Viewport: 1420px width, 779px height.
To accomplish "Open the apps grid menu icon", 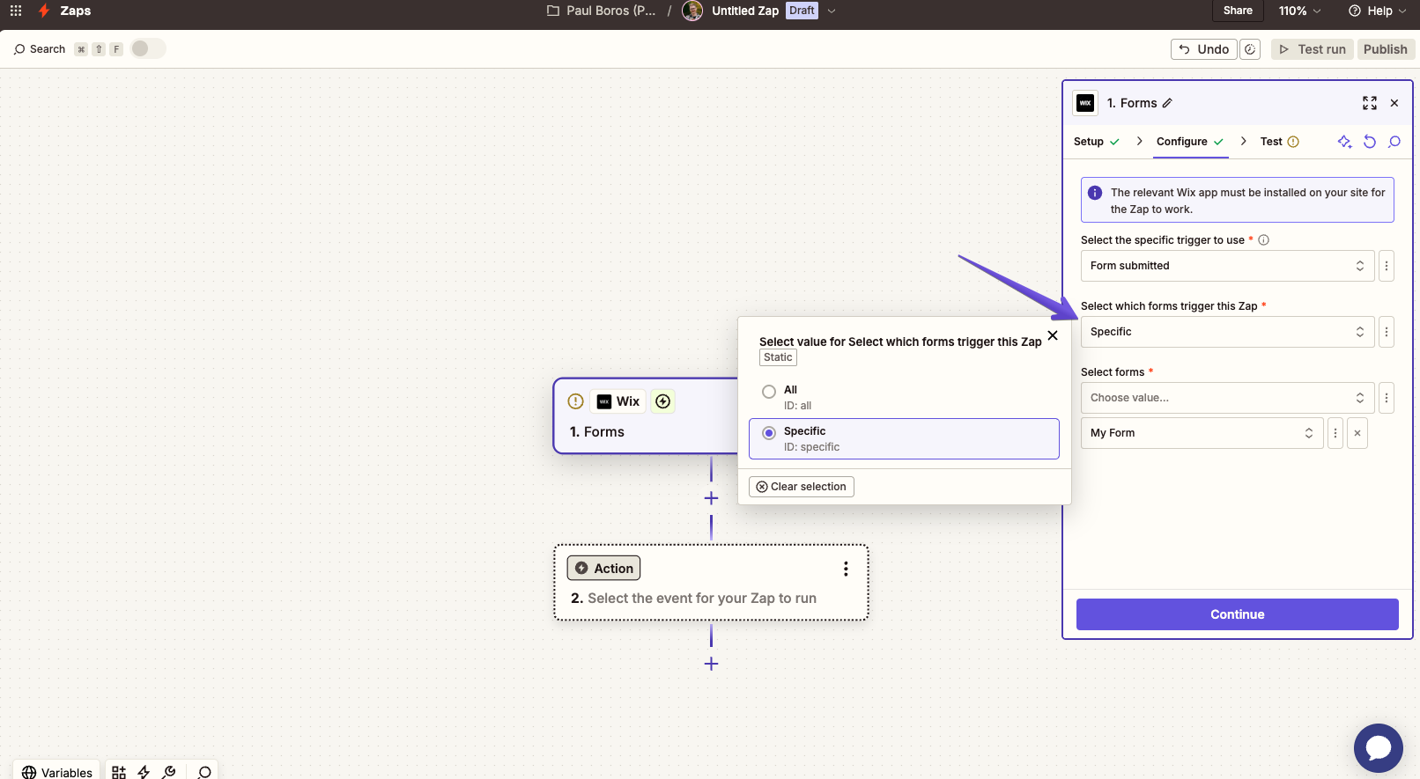I will coord(16,11).
